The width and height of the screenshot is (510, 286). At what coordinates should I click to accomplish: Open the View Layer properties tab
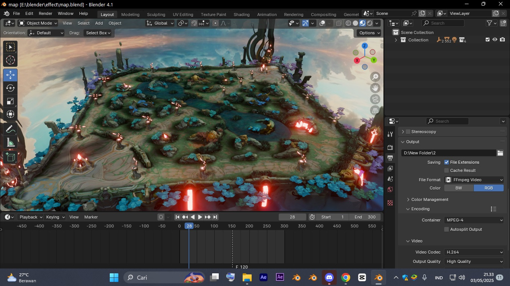pyautogui.click(x=390, y=169)
